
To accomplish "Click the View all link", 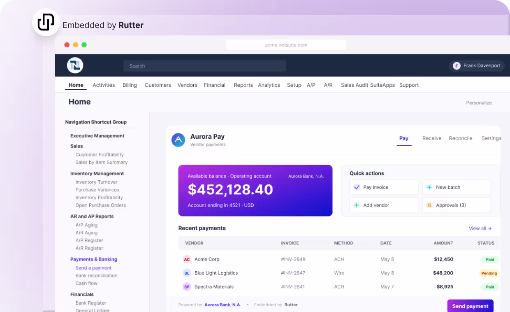I will click(480, 228).
